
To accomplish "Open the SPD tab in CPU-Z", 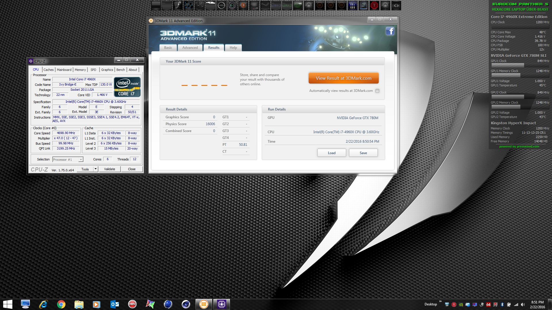I will pyautogui.click(x=93, y=70).
